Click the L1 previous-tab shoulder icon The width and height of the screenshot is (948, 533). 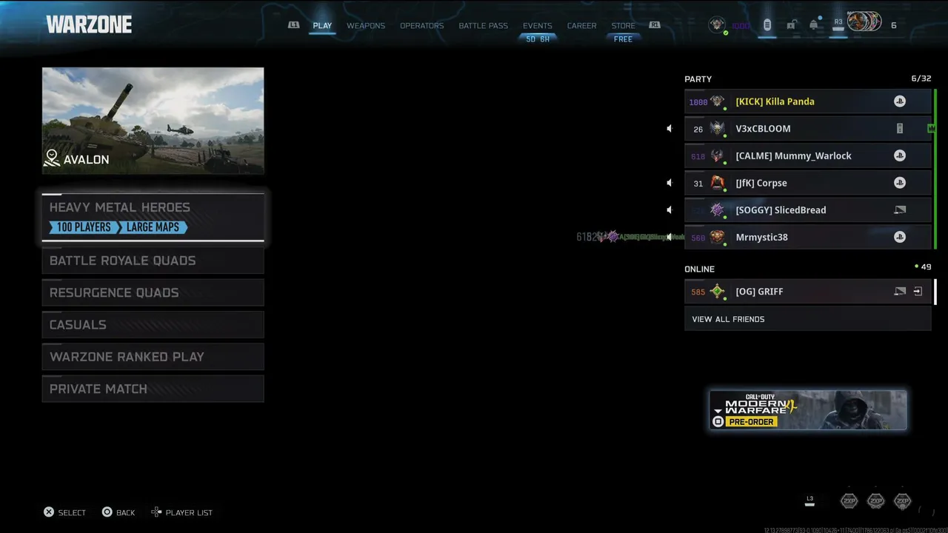[294, 25]
